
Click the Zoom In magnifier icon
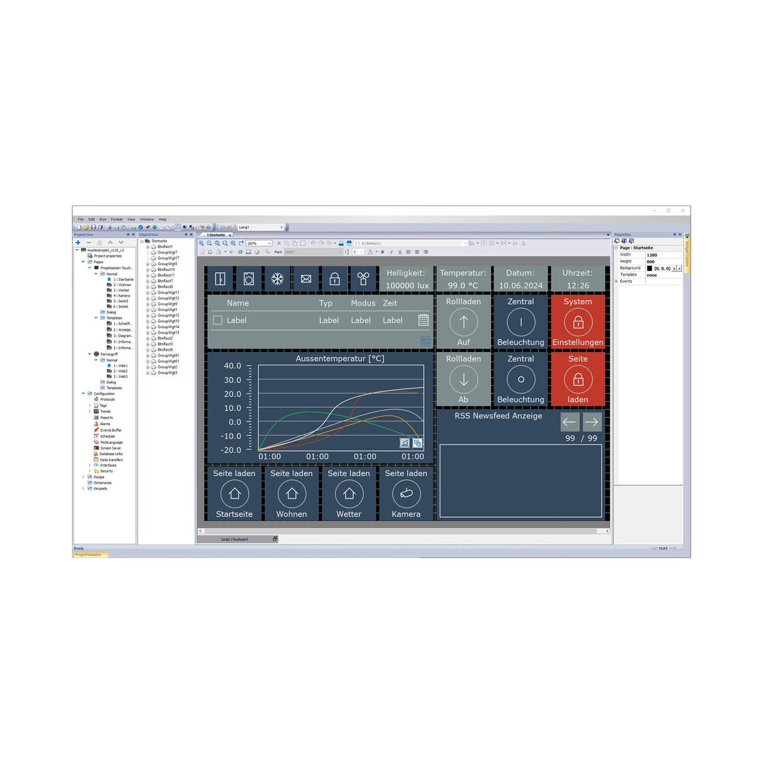click(x=202, y=243)
